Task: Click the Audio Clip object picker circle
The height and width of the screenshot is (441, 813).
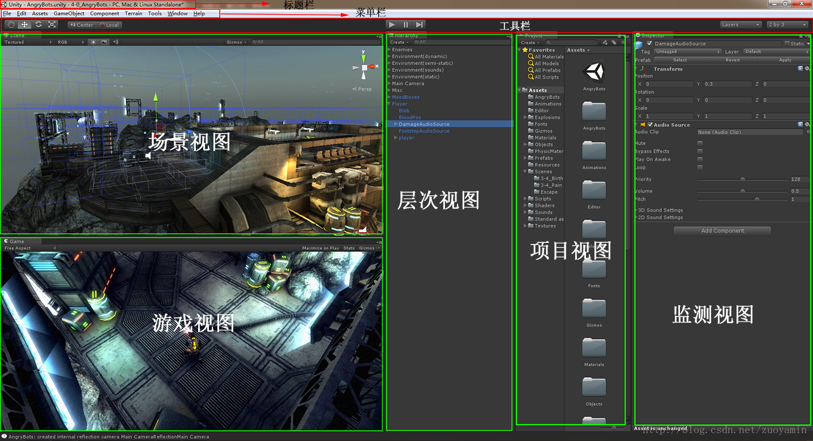Action: click(808, 132)
